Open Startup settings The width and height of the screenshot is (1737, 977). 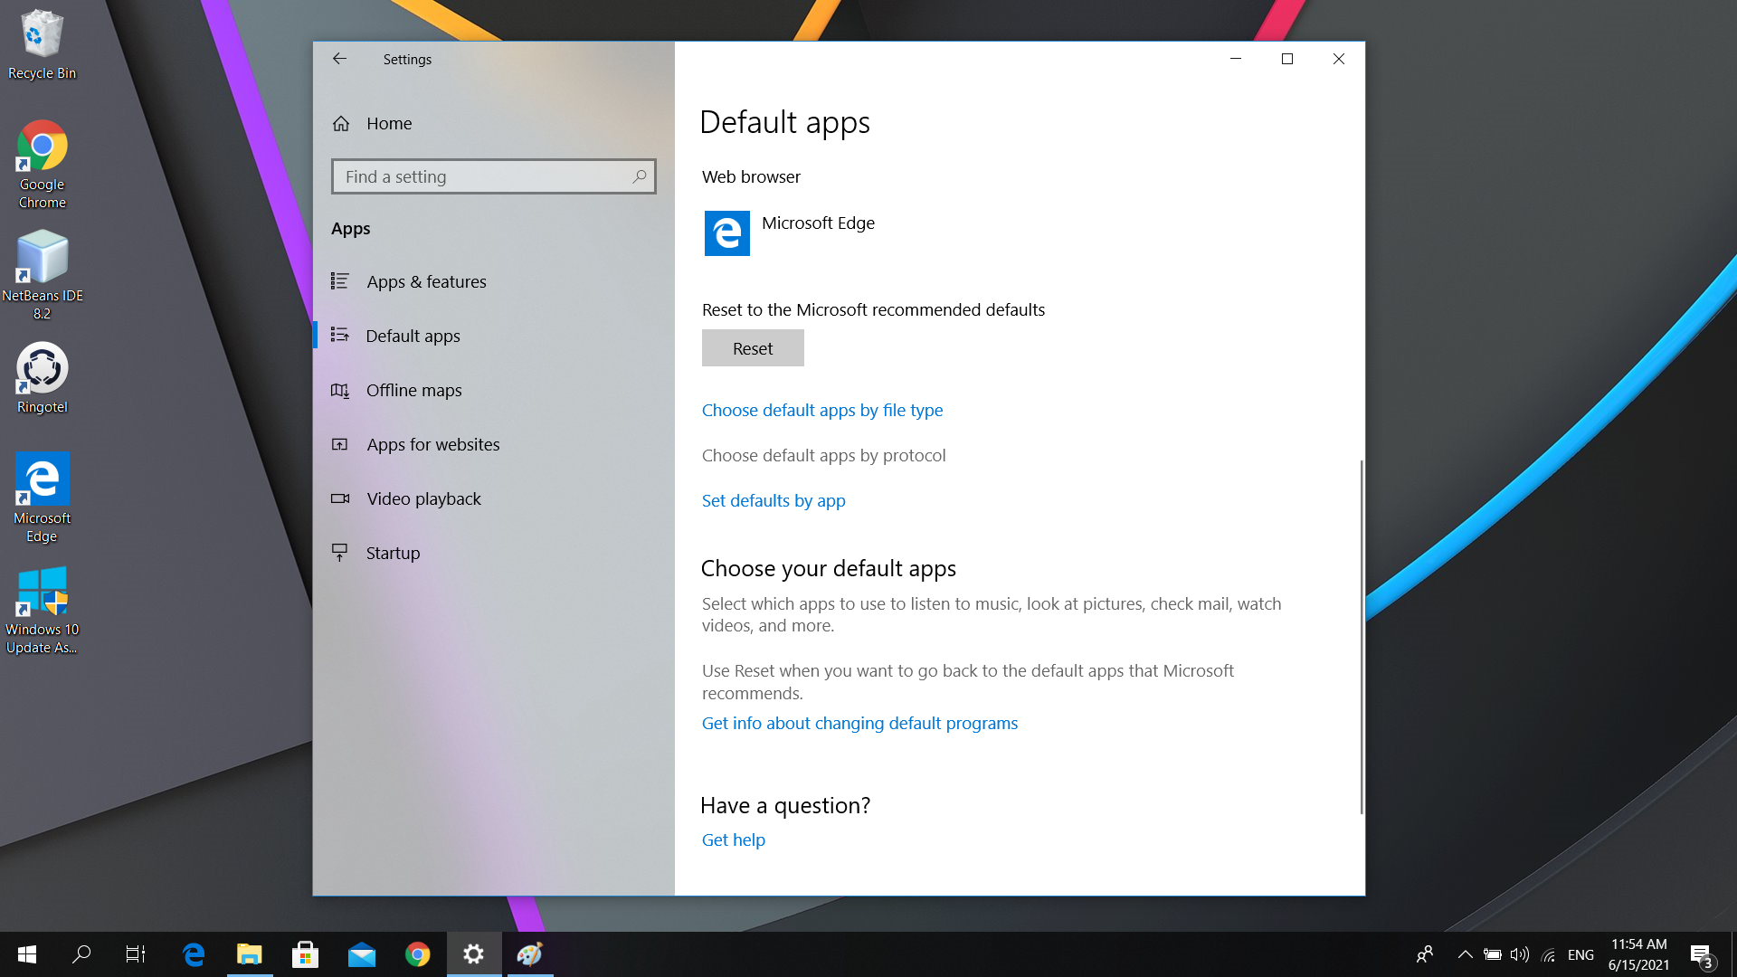pos(493,553)
